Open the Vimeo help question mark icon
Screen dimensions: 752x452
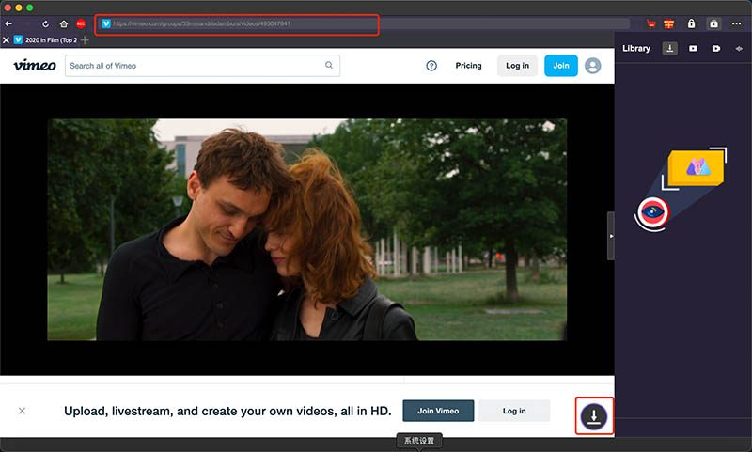point(431,66)
